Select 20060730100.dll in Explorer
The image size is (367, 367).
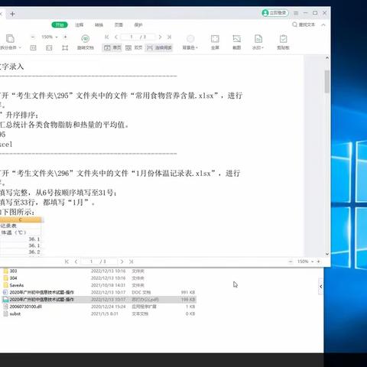coord(98,307)
